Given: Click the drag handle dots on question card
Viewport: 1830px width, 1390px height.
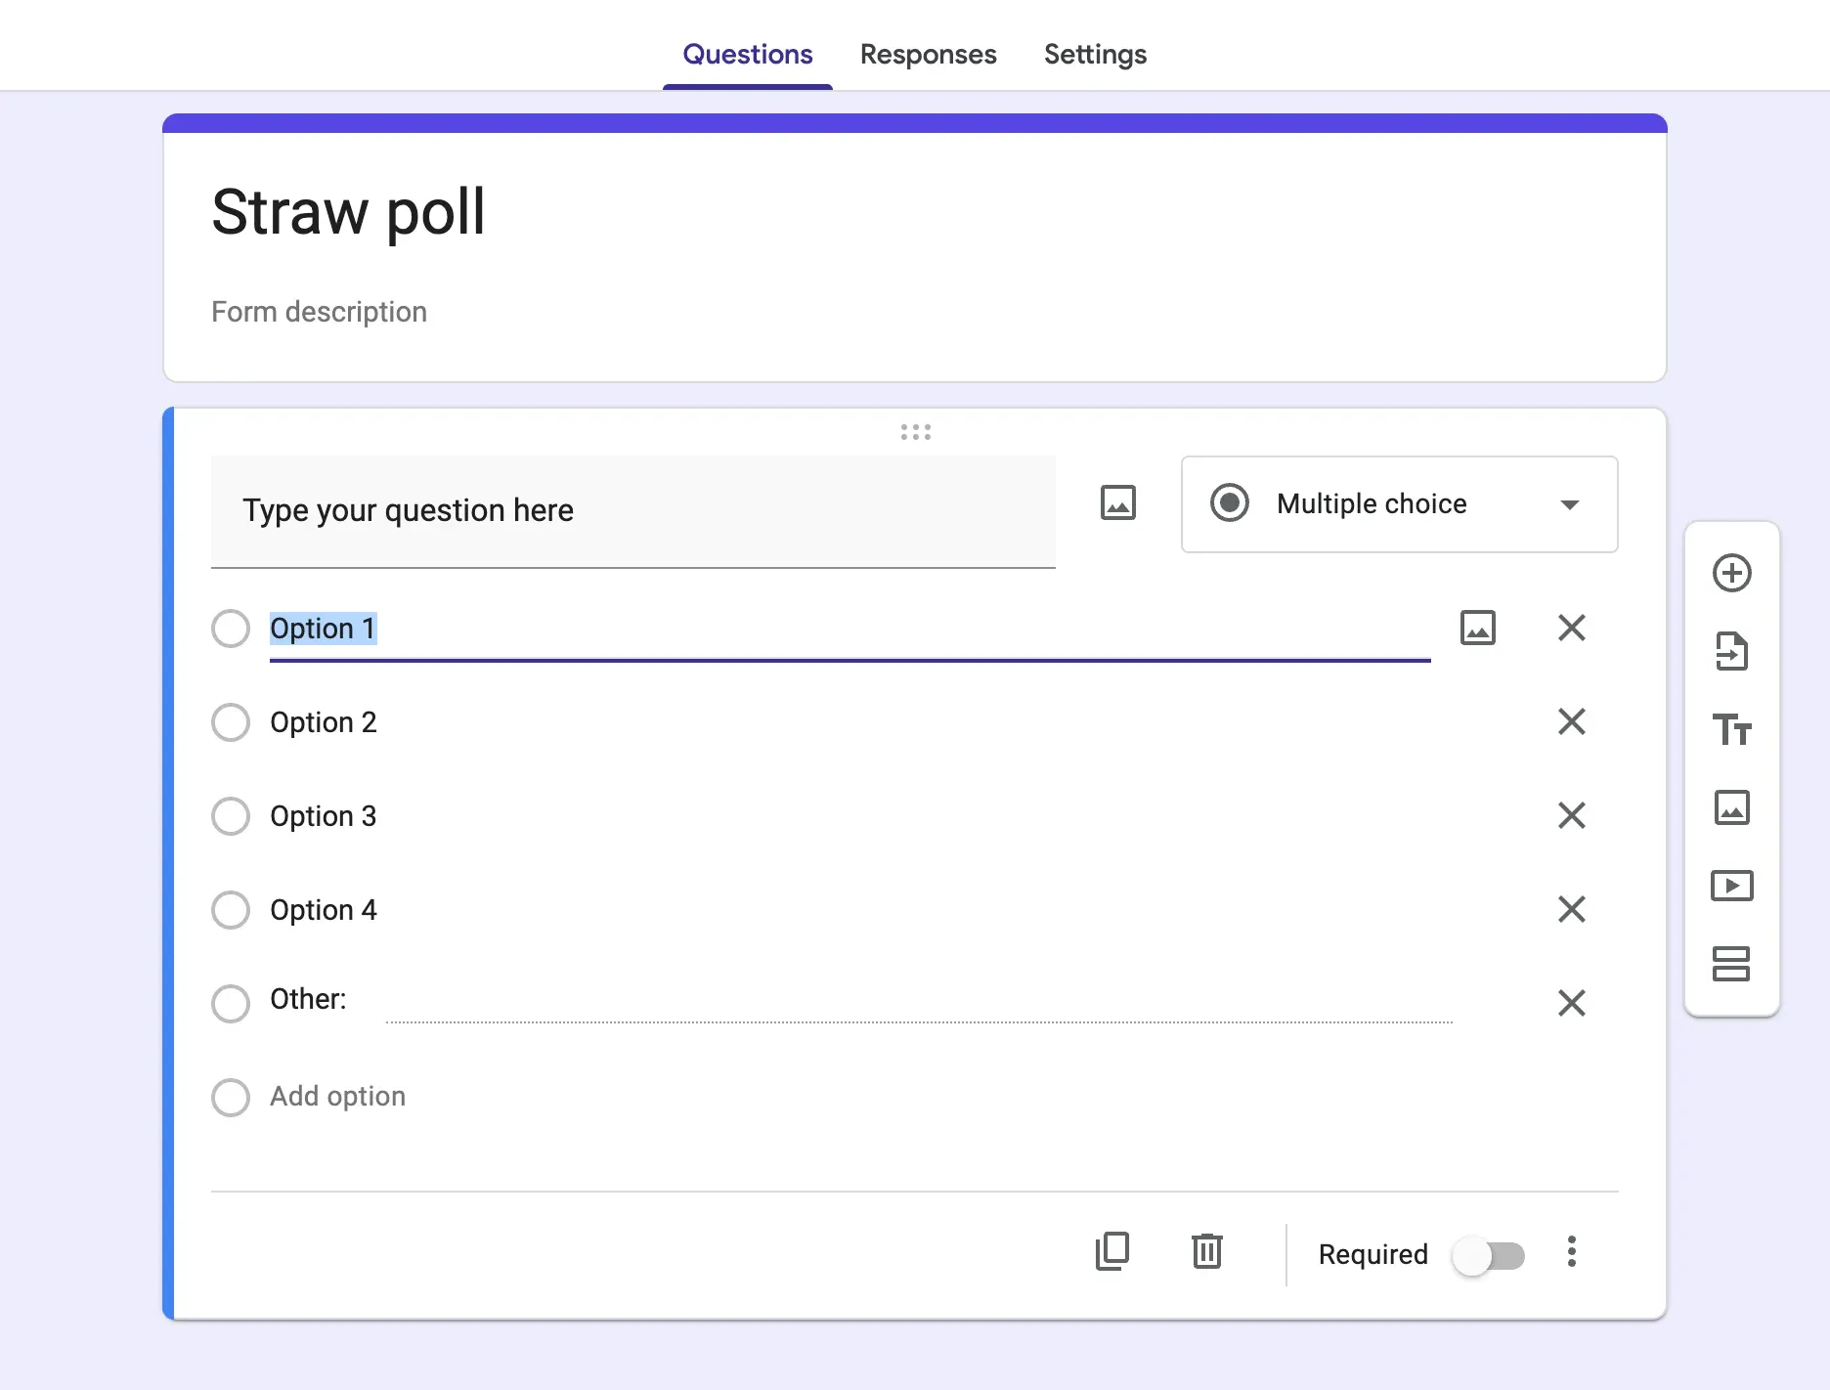Looking at the screenshot, I should pos(915,432).
